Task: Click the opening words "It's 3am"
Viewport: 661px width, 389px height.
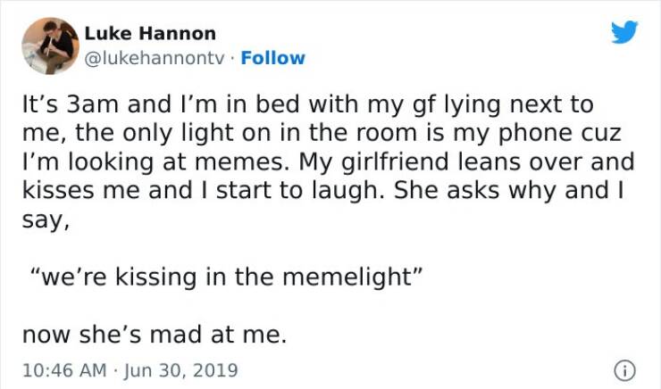Action: [x=65, y=104]
